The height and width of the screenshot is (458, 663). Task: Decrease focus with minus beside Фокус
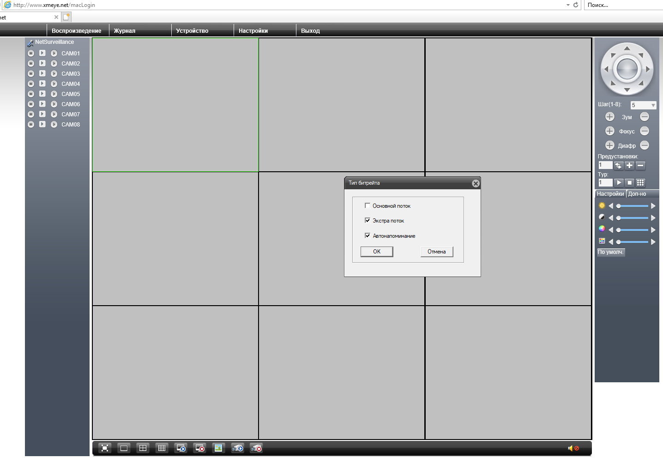(x=645, y=131)
